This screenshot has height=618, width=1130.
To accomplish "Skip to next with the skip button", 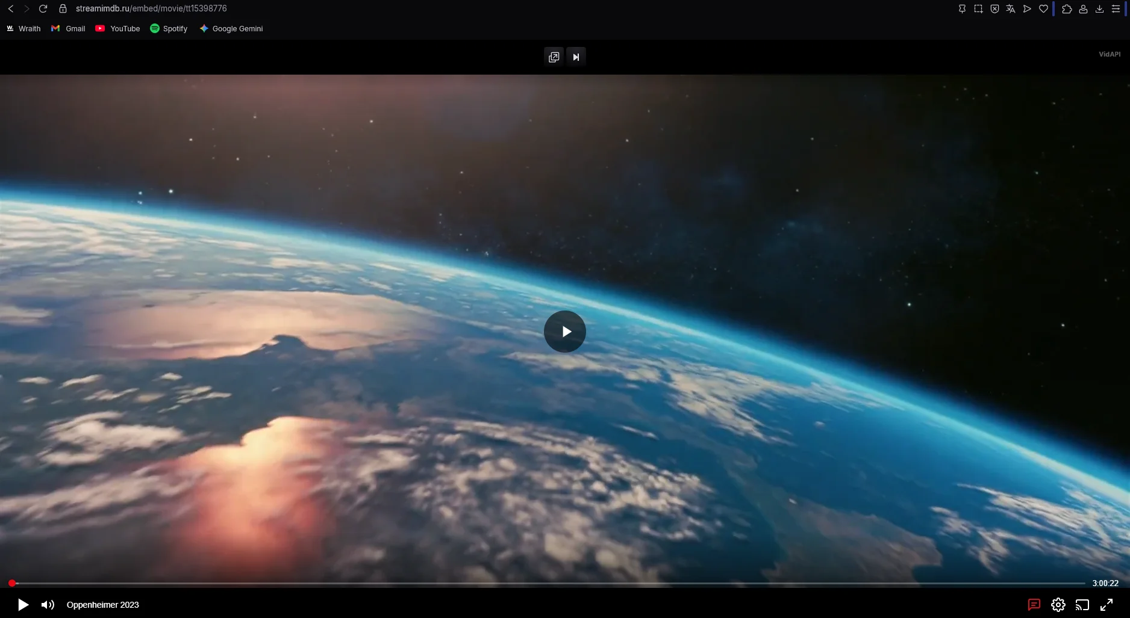I will pos(576,57).
